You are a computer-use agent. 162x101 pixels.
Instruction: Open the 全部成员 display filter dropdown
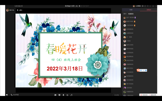[131, 14]
